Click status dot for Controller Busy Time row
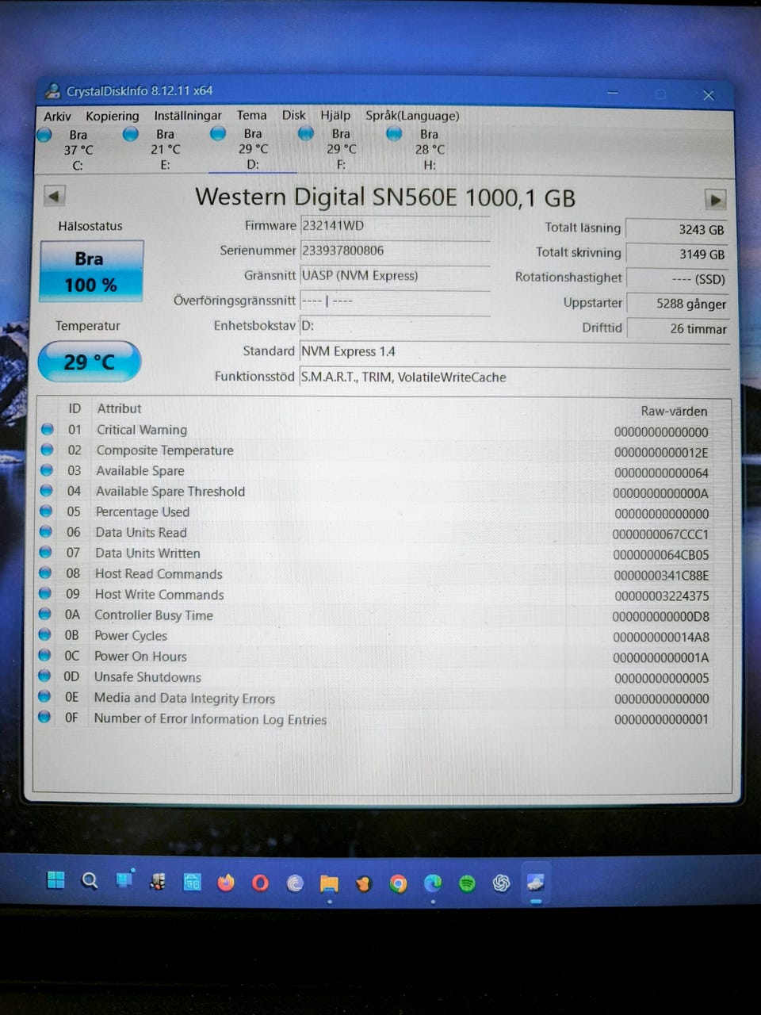The image size is (761, 1015). click(45, 615)
